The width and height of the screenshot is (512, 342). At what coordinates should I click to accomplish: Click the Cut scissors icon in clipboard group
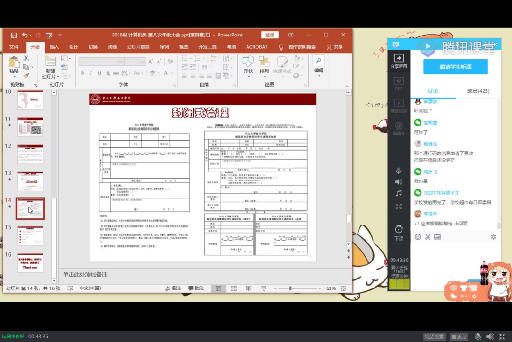pos(26,58)
